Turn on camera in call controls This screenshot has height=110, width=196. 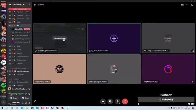103,101
